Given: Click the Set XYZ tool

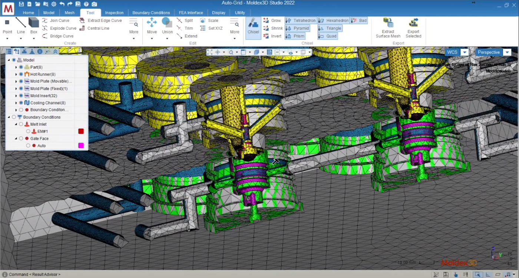Looking at the screenshot, I should pos(211,29).
